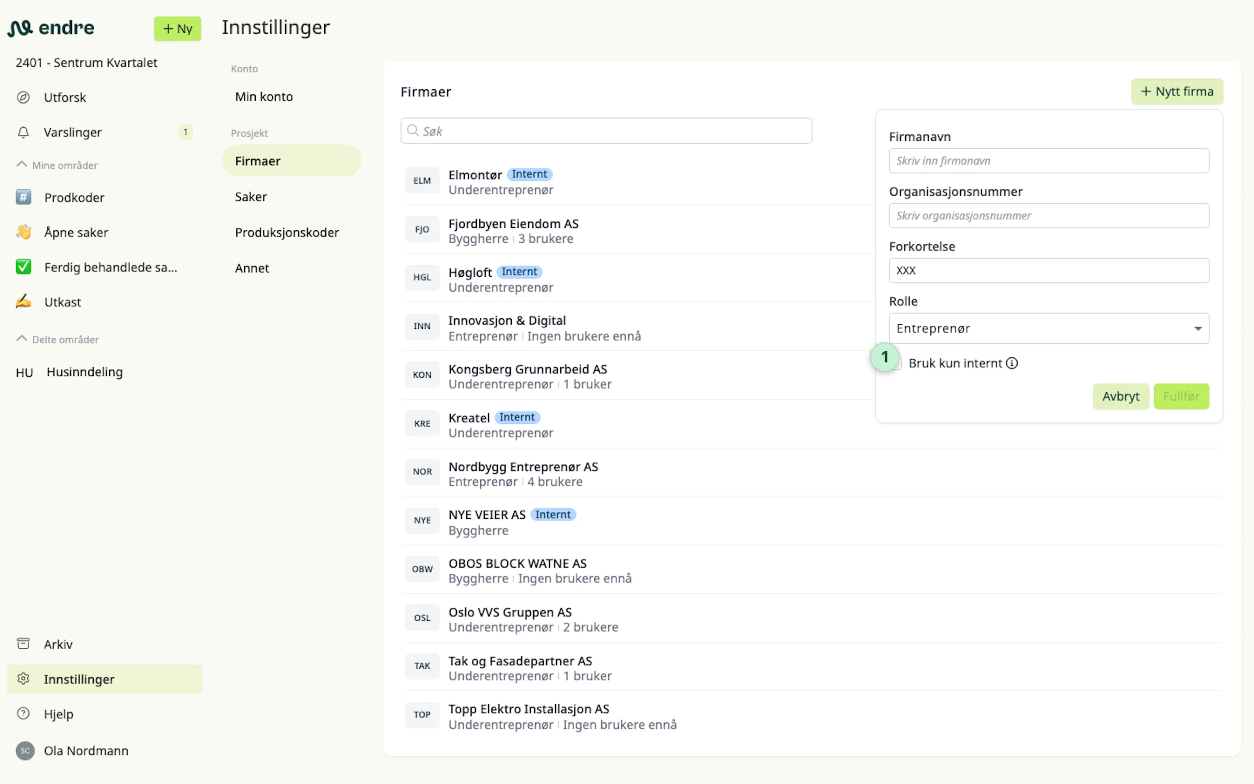Click the FJO company badge
The image size is (1254, 784).
point(422,229)
